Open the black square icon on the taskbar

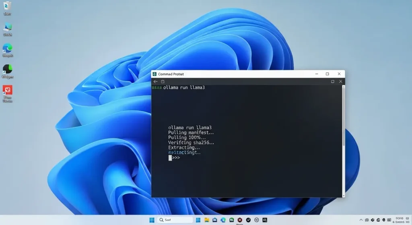(265, 220)
